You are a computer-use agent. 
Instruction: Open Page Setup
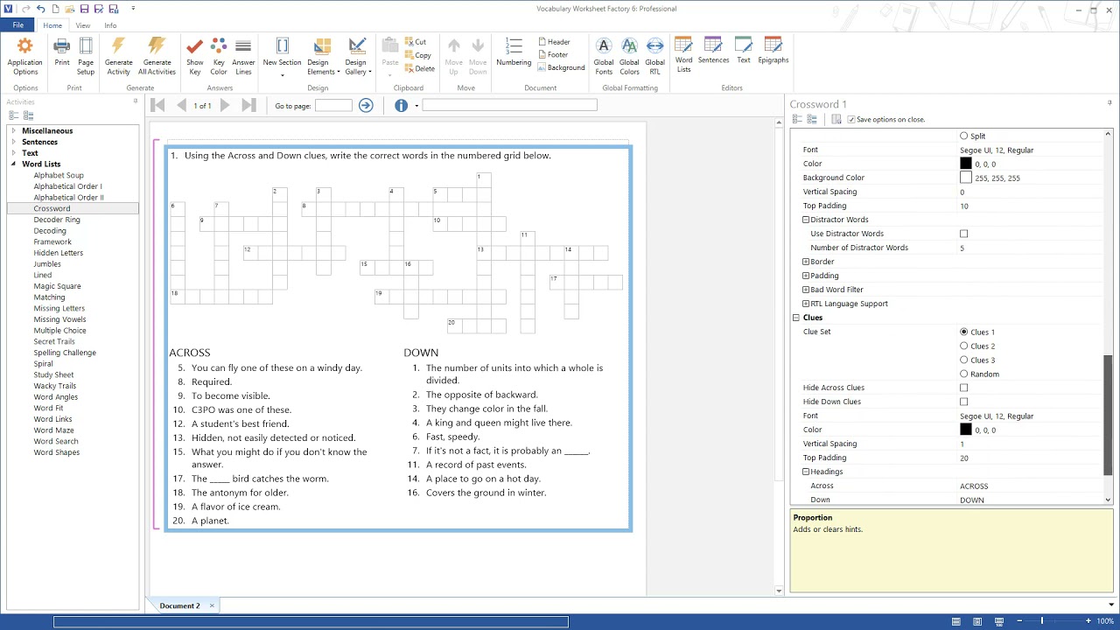click(86, 56)
